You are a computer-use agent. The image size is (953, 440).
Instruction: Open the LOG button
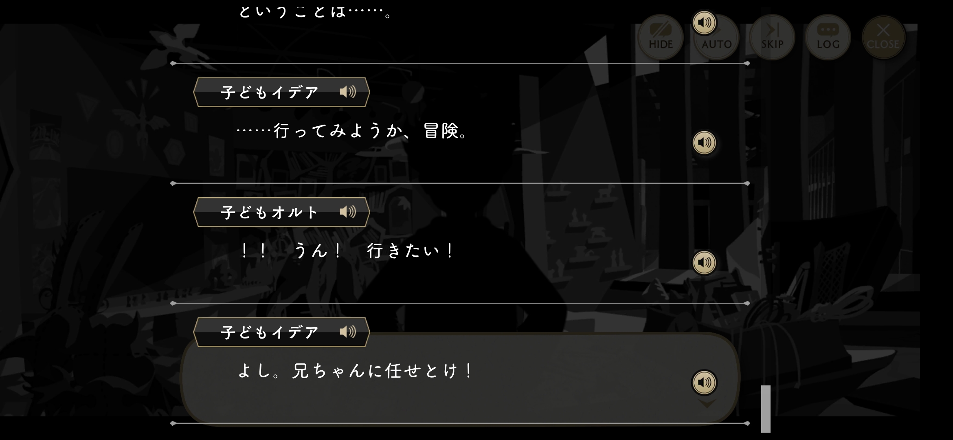[828, 37]
